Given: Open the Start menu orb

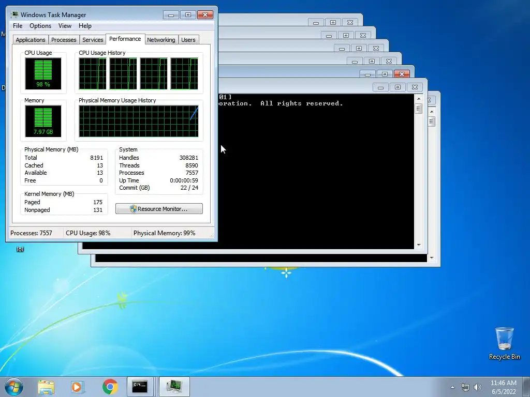Looking at the screenshot, I should (x=14, y=387).
